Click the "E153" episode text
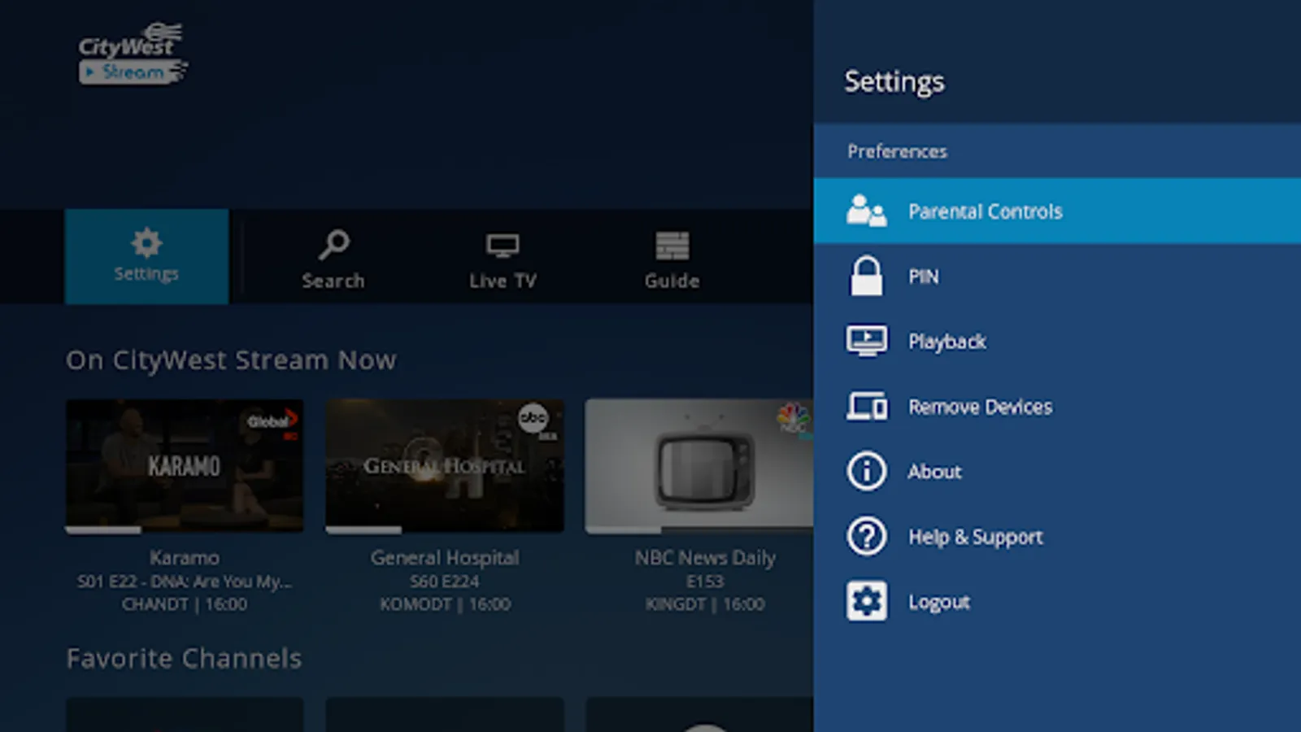This screenshot has height=732, width=1301. tap(705, 582)
